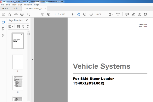Click thumbnail panel scroll down arrow
Screen dimensions: 153x102
coord(29,100)
